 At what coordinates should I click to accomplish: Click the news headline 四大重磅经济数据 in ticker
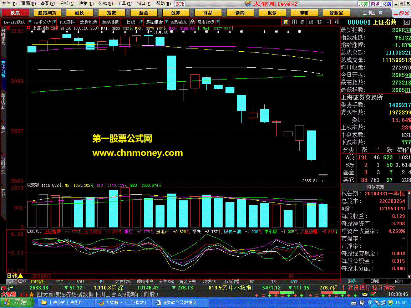click(x=97, y=294)
